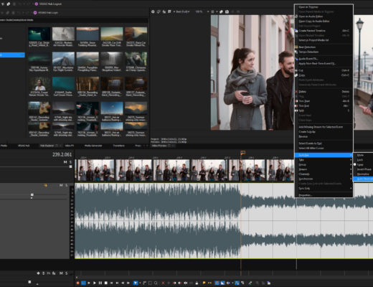Solo the audio track with S button

[67, 185]
